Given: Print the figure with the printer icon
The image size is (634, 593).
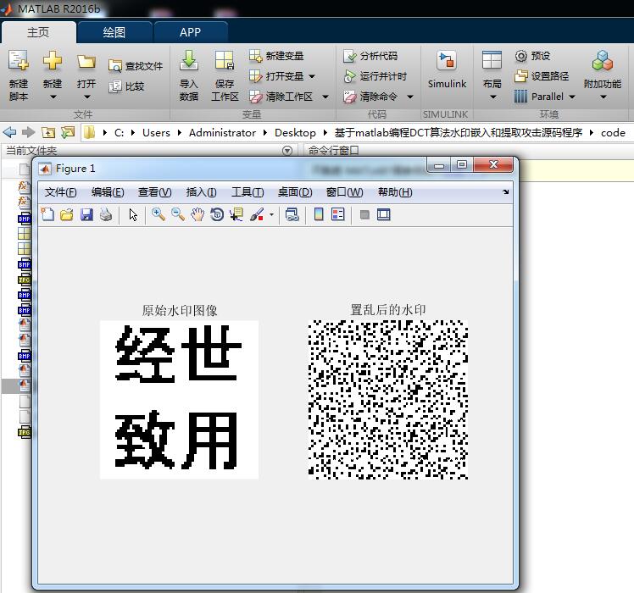Looking at the screenshot, I should click(x=106, y=214).
